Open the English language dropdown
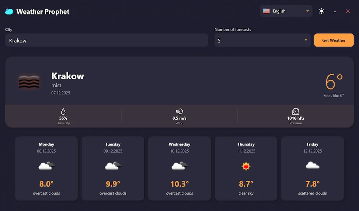This screenshot has width=359, height=211. click(286, 11)
